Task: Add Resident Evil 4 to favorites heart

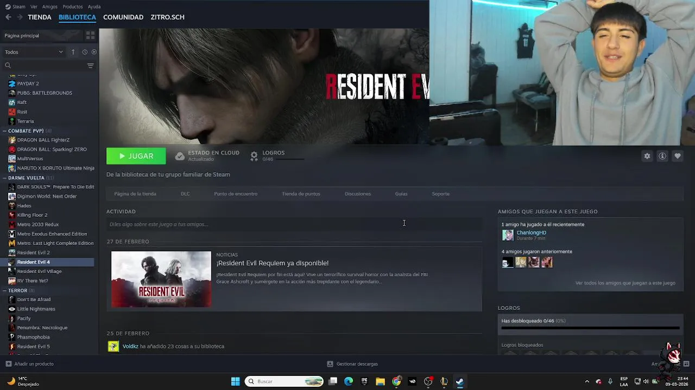Action: [677, 156]
